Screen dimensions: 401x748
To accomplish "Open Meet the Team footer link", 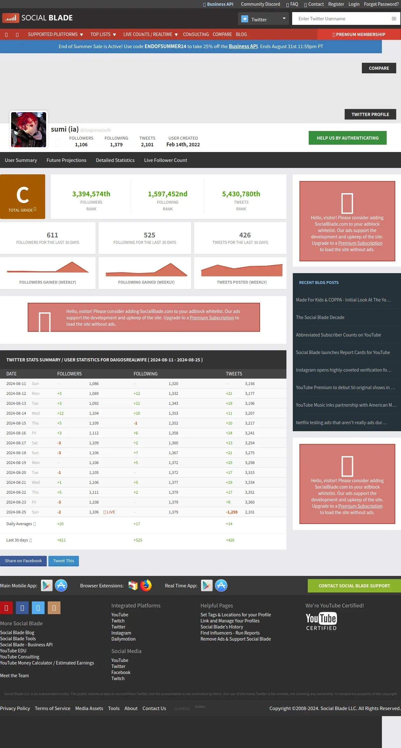I will pyautogui.click(x=14, y=675).
